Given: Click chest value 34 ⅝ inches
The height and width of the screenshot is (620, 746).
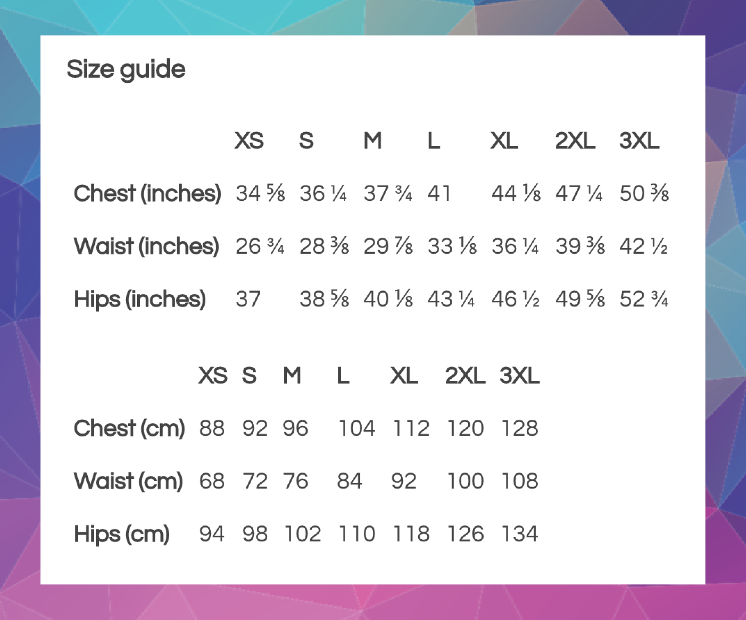Looking at the screenshot, I should coord(260,194).
